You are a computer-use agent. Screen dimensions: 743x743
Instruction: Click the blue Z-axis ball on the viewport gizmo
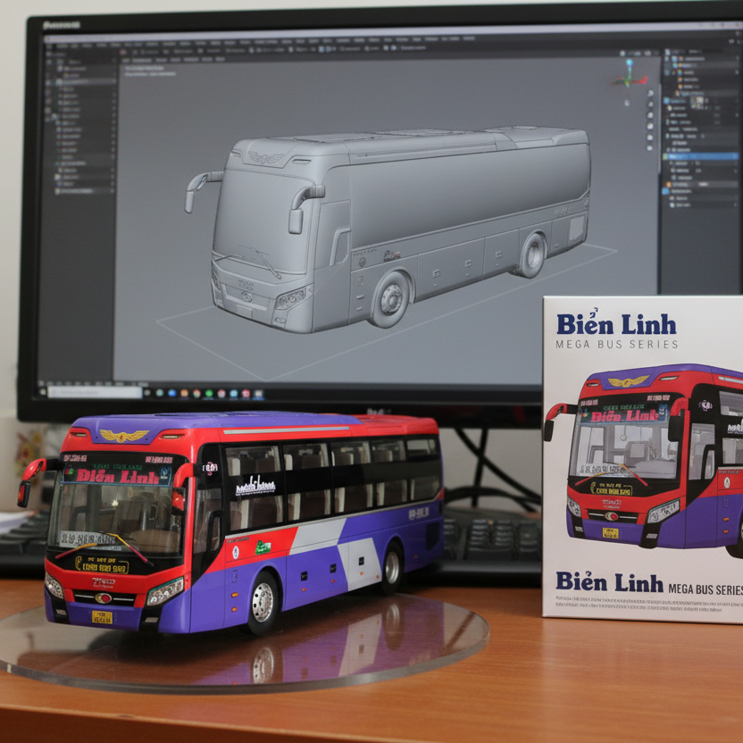(629, 63)
